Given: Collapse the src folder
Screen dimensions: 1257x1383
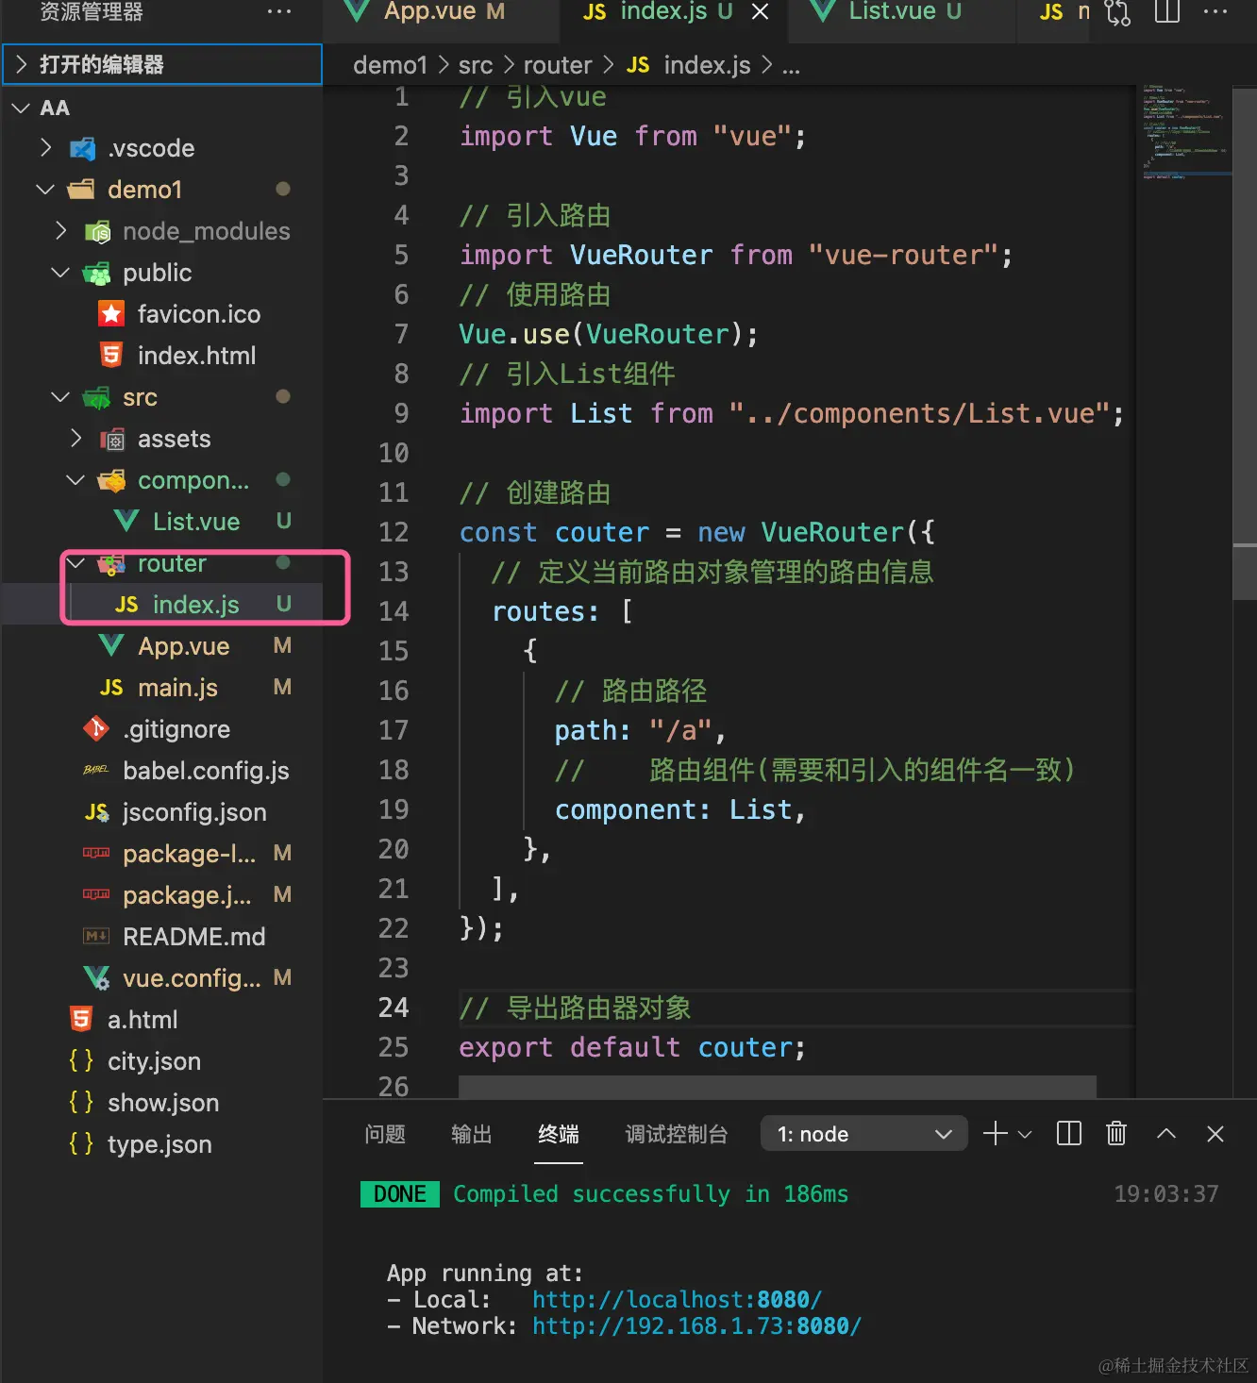Looking at the screenshot, I should click(x=60, y=397).
